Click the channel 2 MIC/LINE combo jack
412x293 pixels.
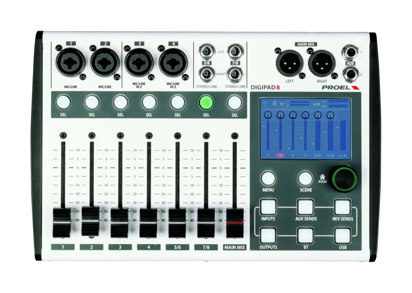(x=105, y=63)
